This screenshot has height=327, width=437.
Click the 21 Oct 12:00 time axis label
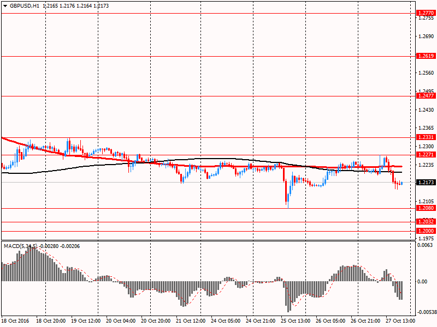point(191,320)
